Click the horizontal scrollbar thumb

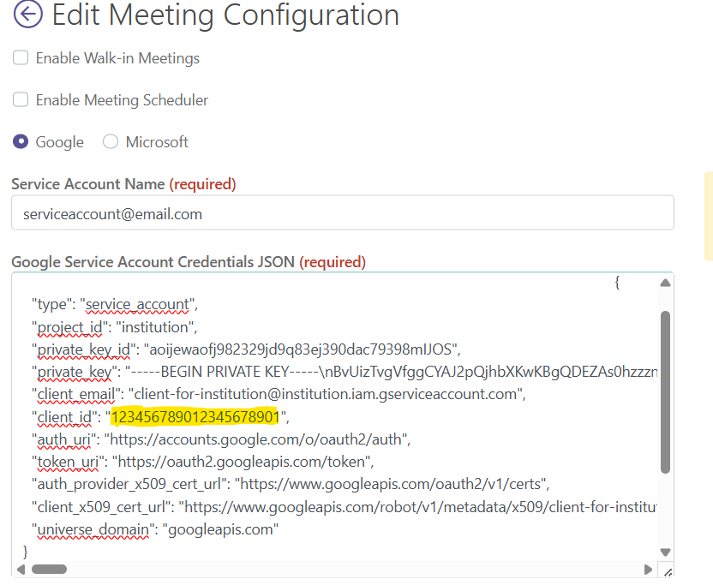[x=49, y=569]
